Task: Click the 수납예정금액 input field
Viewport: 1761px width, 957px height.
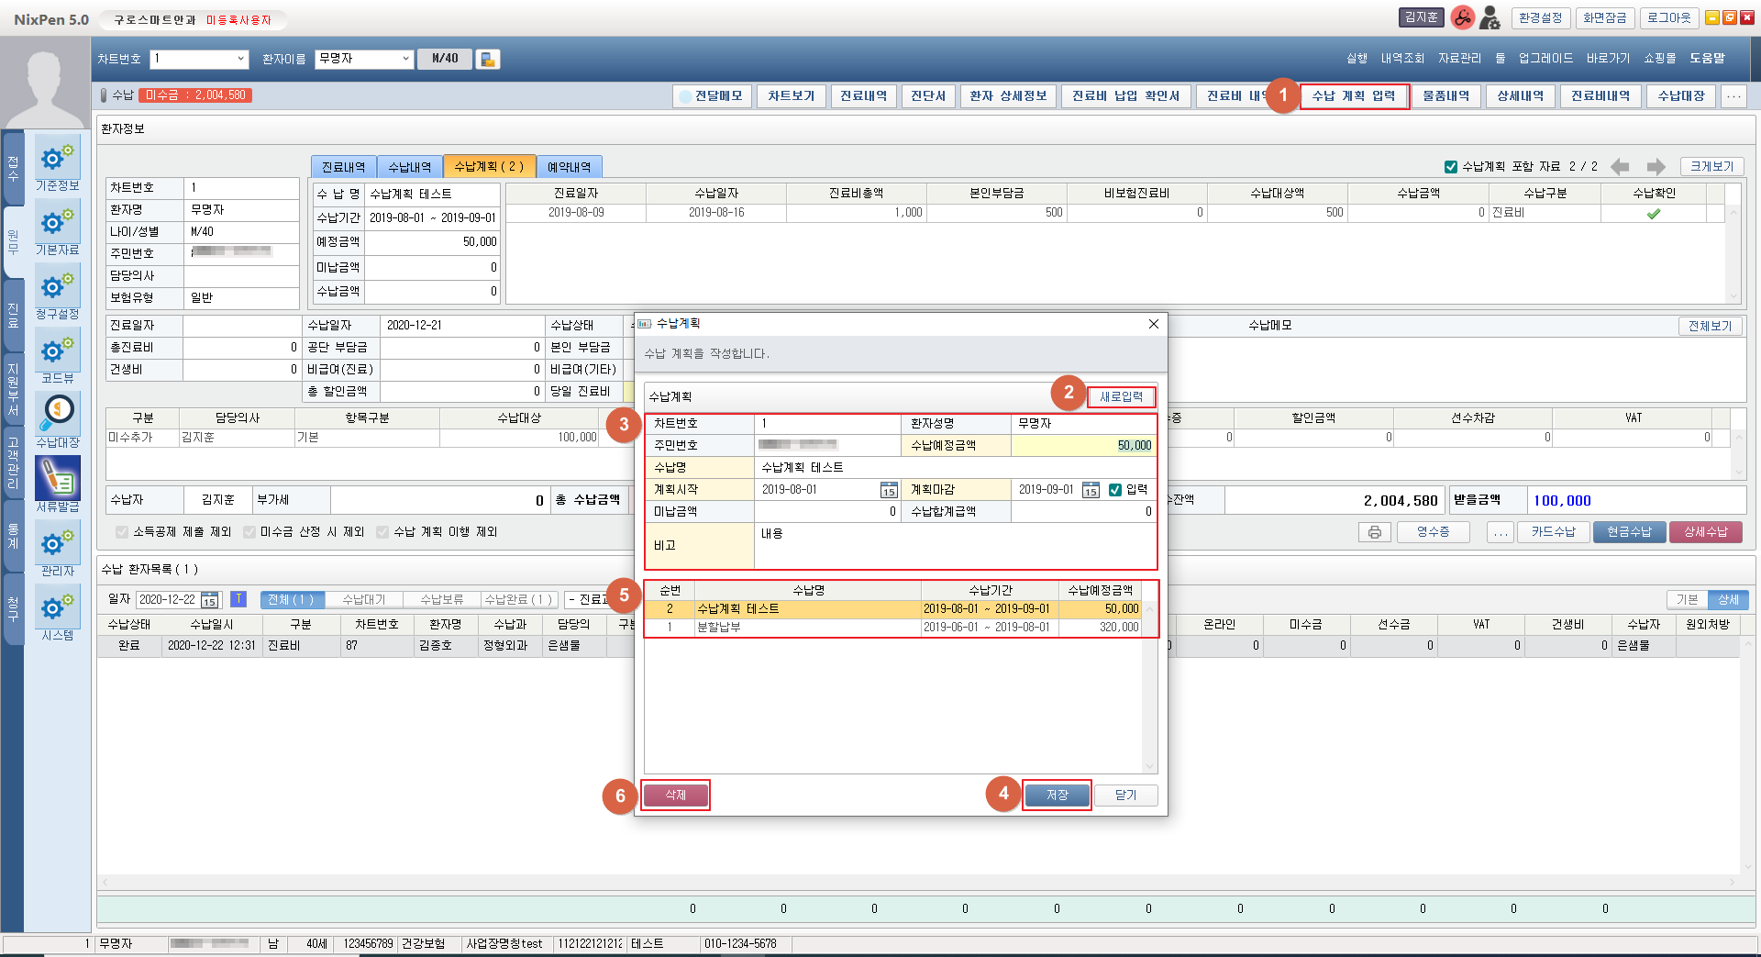Action: 1082,445
